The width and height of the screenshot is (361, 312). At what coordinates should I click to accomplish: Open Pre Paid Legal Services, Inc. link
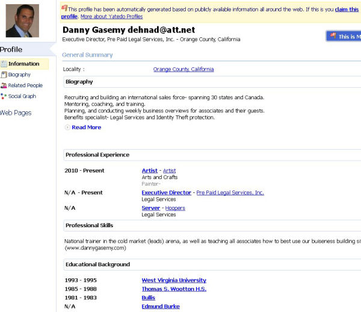(x=230, y=192)
